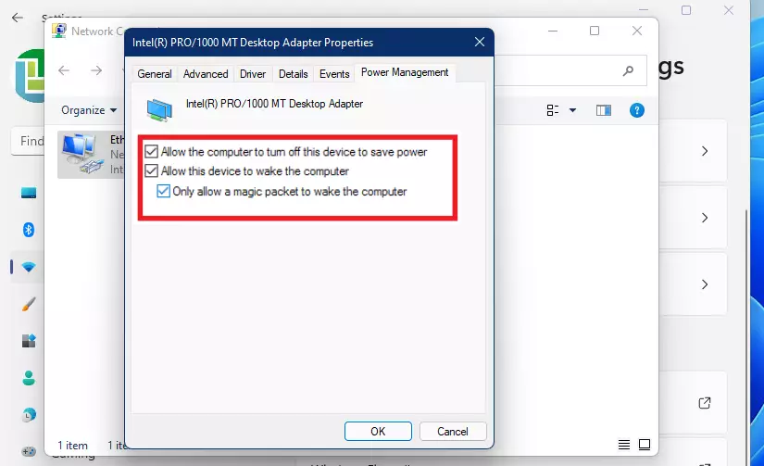Viewport: 764px width, 466px height.
Task: Open System category in Settings sidebar
Action: (x=29, y=193)
